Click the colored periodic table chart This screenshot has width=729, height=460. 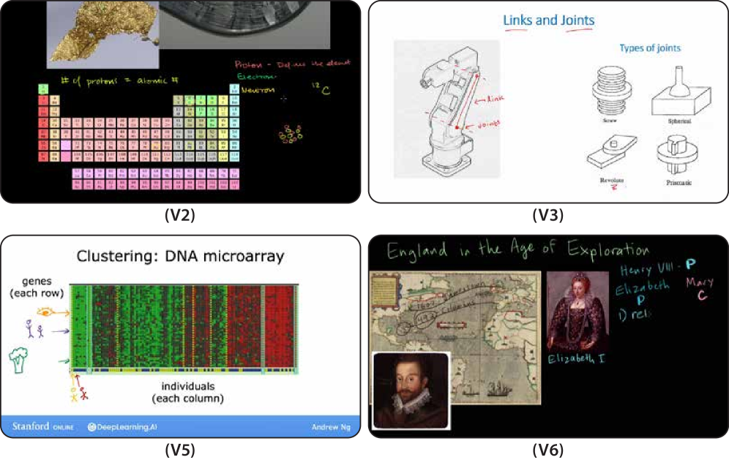pos(139,137)
